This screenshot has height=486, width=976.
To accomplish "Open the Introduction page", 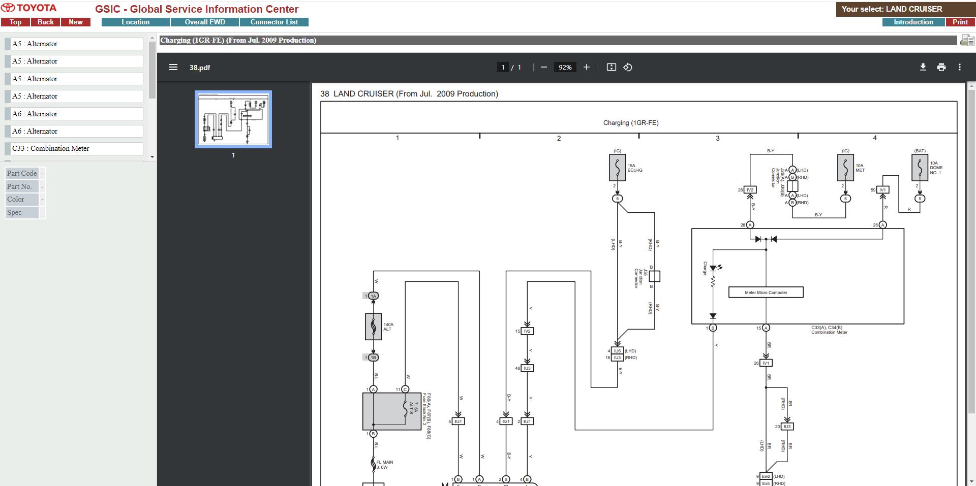I will pyautogui.click(x=913, y=22).
